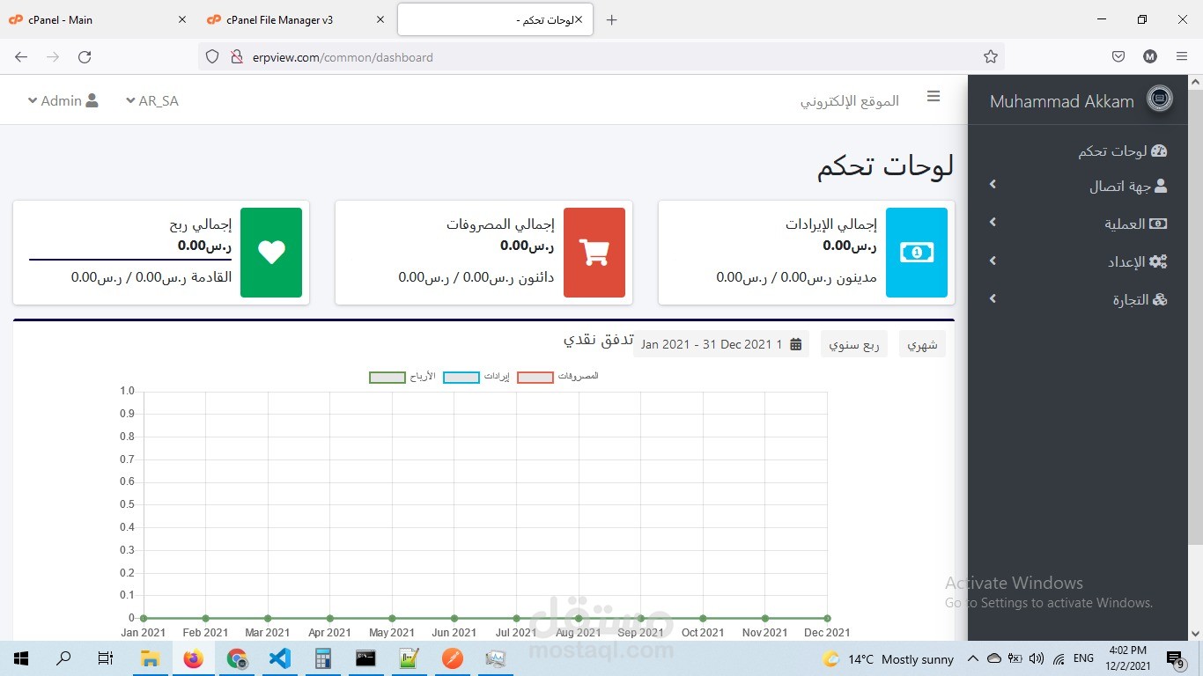
Task: Click the dashboard gauge icon in sidebar
Action: 1159,151
